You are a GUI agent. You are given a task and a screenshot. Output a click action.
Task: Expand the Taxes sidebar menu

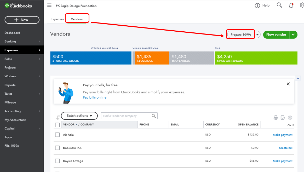(x=39, y=94)
